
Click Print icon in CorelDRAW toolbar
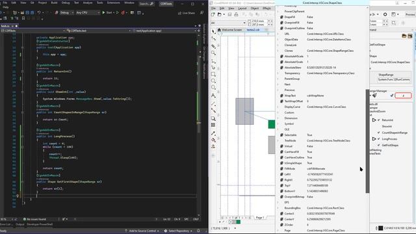(x=236, y=14)
